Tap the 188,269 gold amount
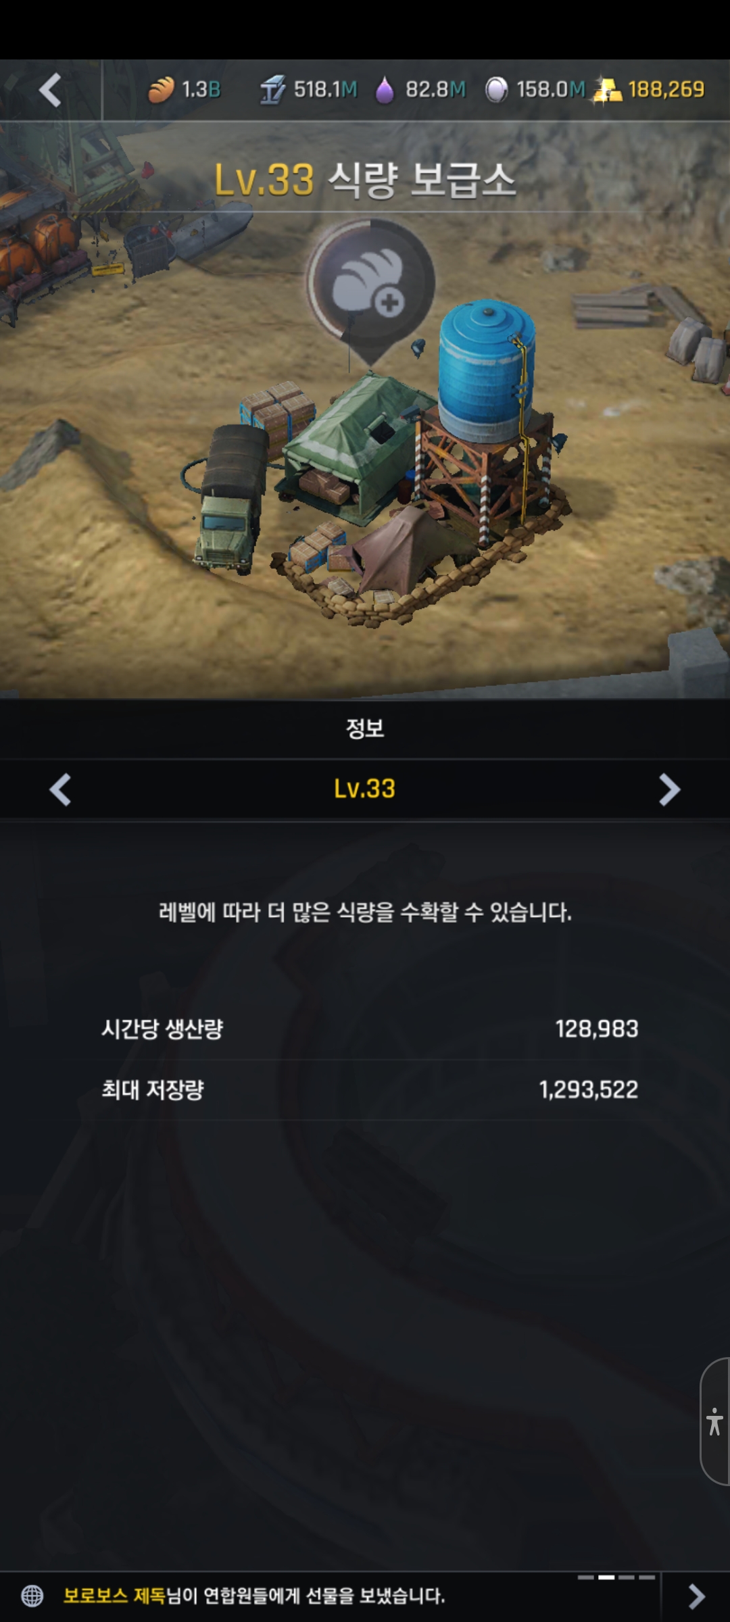This screenshot has height=1622, width=730. tap(666, 89)
